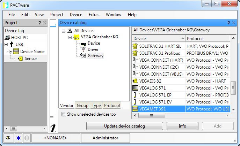Click the Gateway category icon
The image size is (240, 146).
[83, 56]
